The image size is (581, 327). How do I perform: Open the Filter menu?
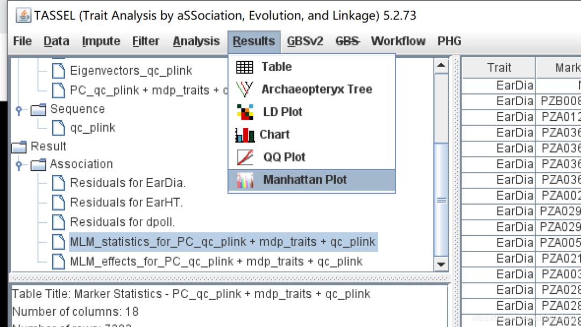point(146,41)
